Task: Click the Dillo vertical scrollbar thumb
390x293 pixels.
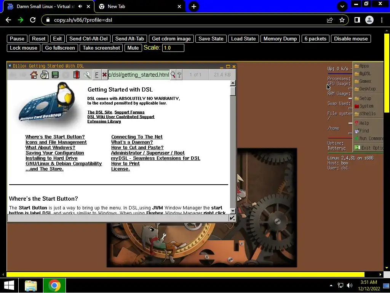Action: click(x=233, y=91)
